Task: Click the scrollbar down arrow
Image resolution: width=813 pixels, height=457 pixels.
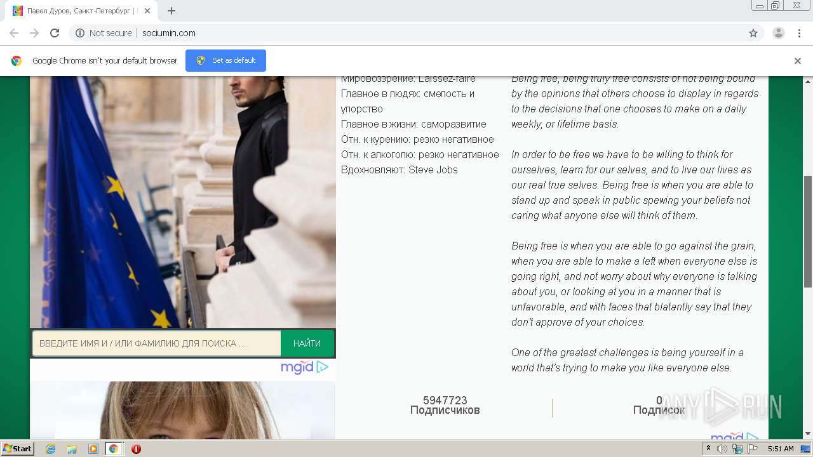Action: pos(808,434)
